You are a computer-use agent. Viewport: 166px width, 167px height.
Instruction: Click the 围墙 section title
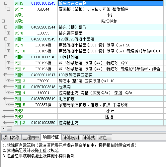[109, 117]
